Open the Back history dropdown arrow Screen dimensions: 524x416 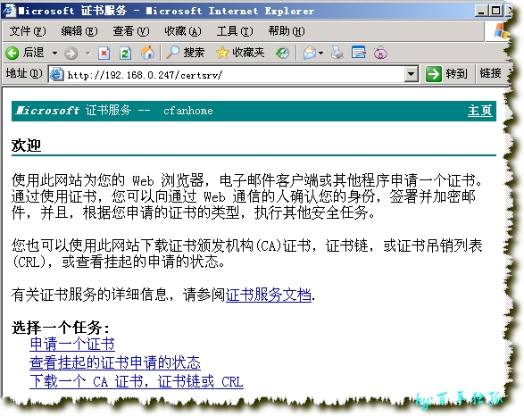[54, 53]
